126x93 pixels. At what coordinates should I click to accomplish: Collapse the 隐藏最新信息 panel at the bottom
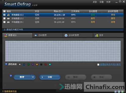9,91
